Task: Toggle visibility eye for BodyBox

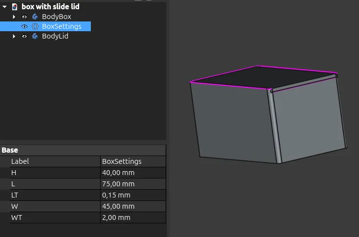Action: coord(24,17)
